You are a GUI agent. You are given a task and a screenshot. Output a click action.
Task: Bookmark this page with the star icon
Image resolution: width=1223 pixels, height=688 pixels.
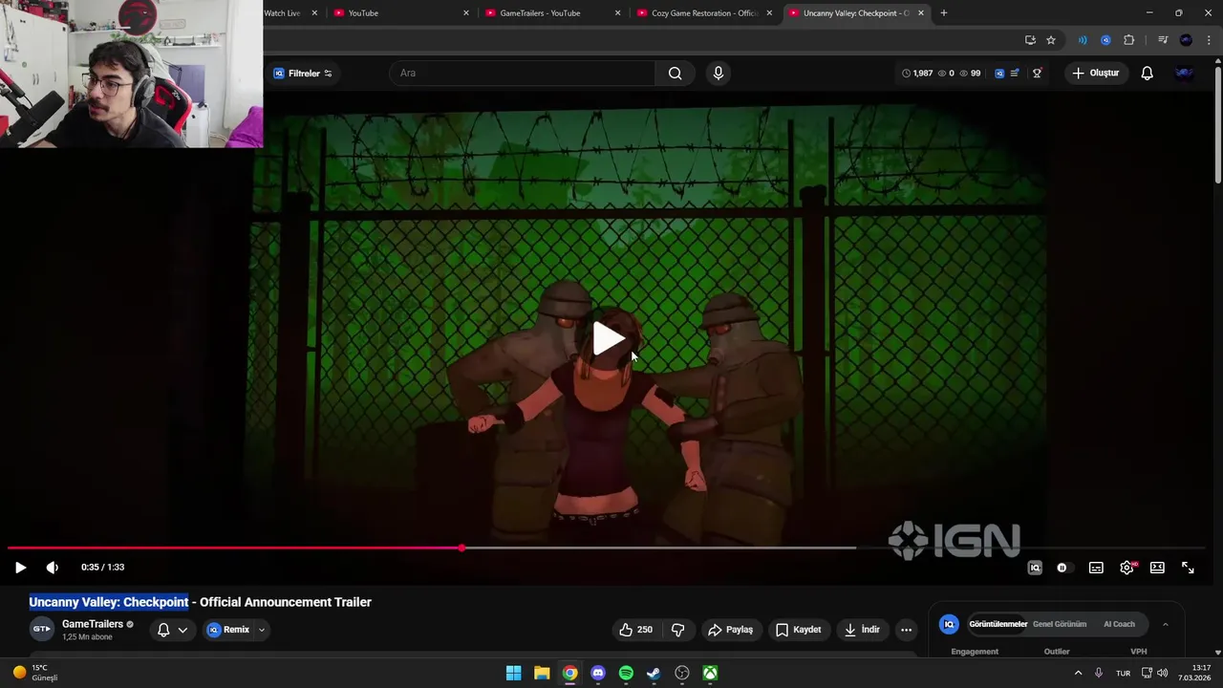pyautogui.click(x=1051, y=40)
